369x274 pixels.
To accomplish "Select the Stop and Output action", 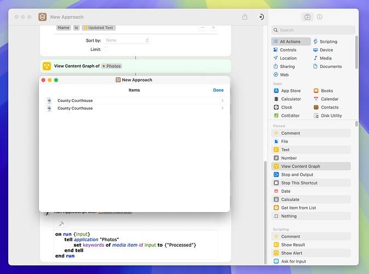I will (311, 175).
